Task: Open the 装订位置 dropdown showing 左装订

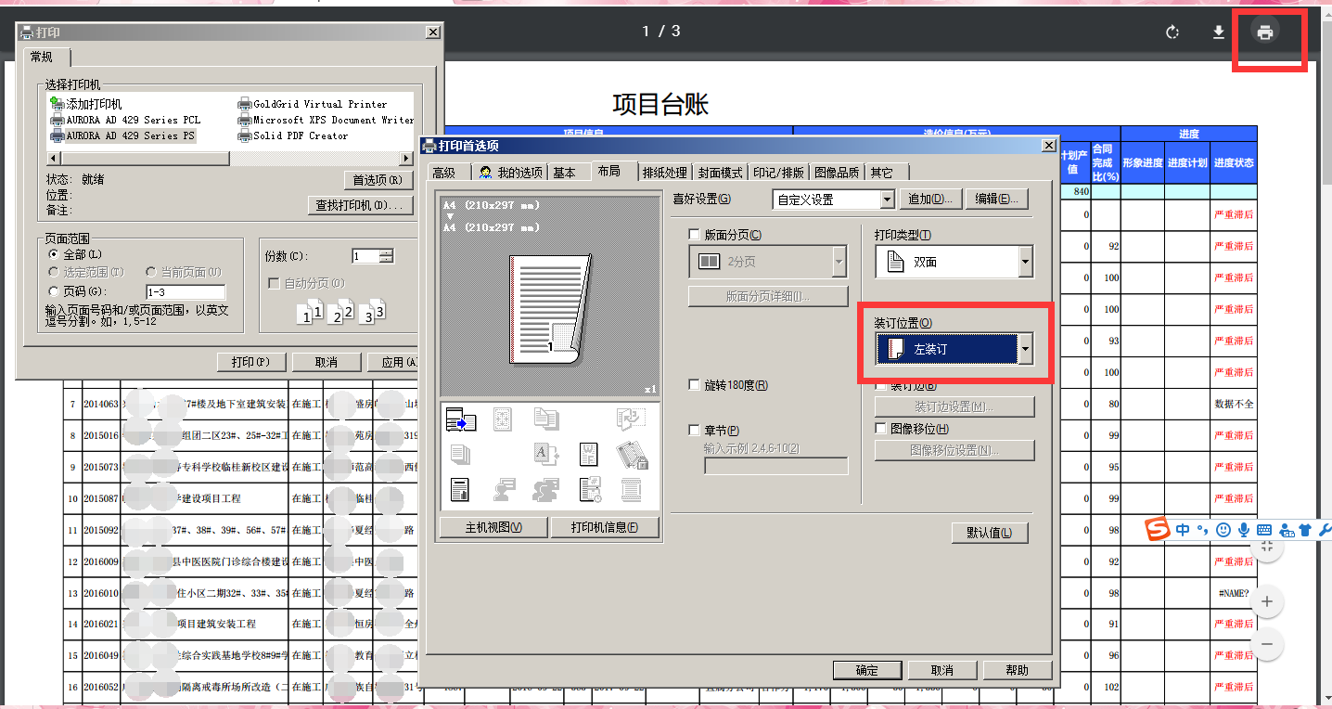Action: coord(954,349)
